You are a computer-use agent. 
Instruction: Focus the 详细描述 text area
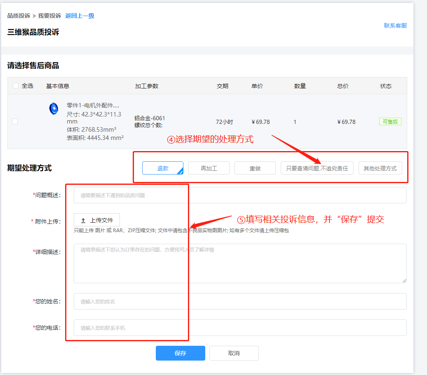point(240,263)
